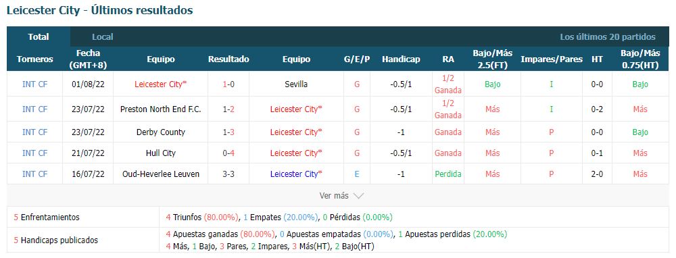Click blue Leicester City in draw row

coord(296,174)
